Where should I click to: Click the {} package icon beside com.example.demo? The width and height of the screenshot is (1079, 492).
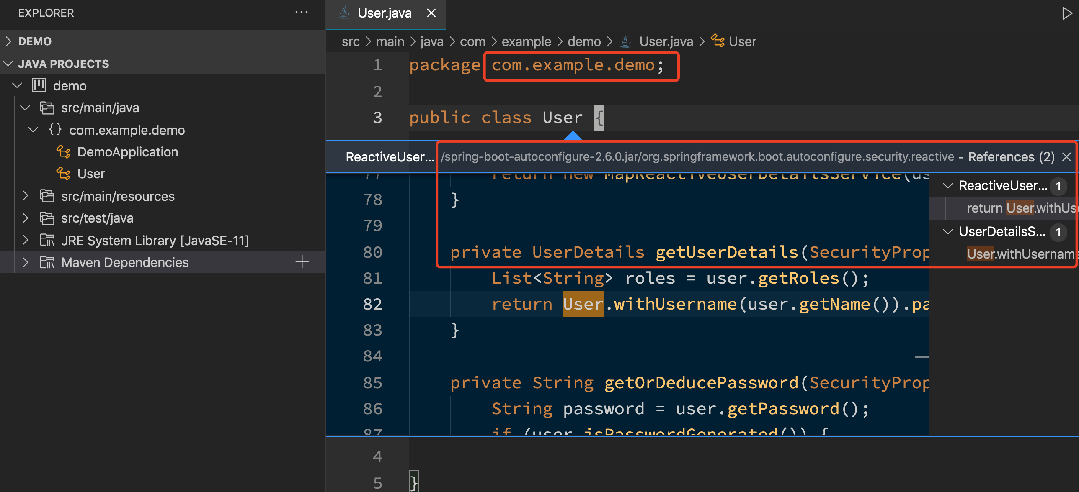(55, 130)
